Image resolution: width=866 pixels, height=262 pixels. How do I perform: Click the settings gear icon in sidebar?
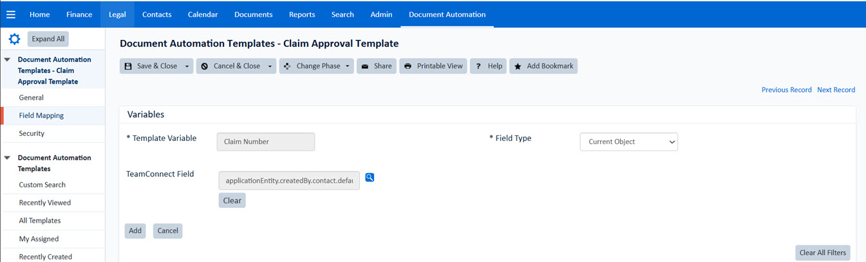coord(14,39)
